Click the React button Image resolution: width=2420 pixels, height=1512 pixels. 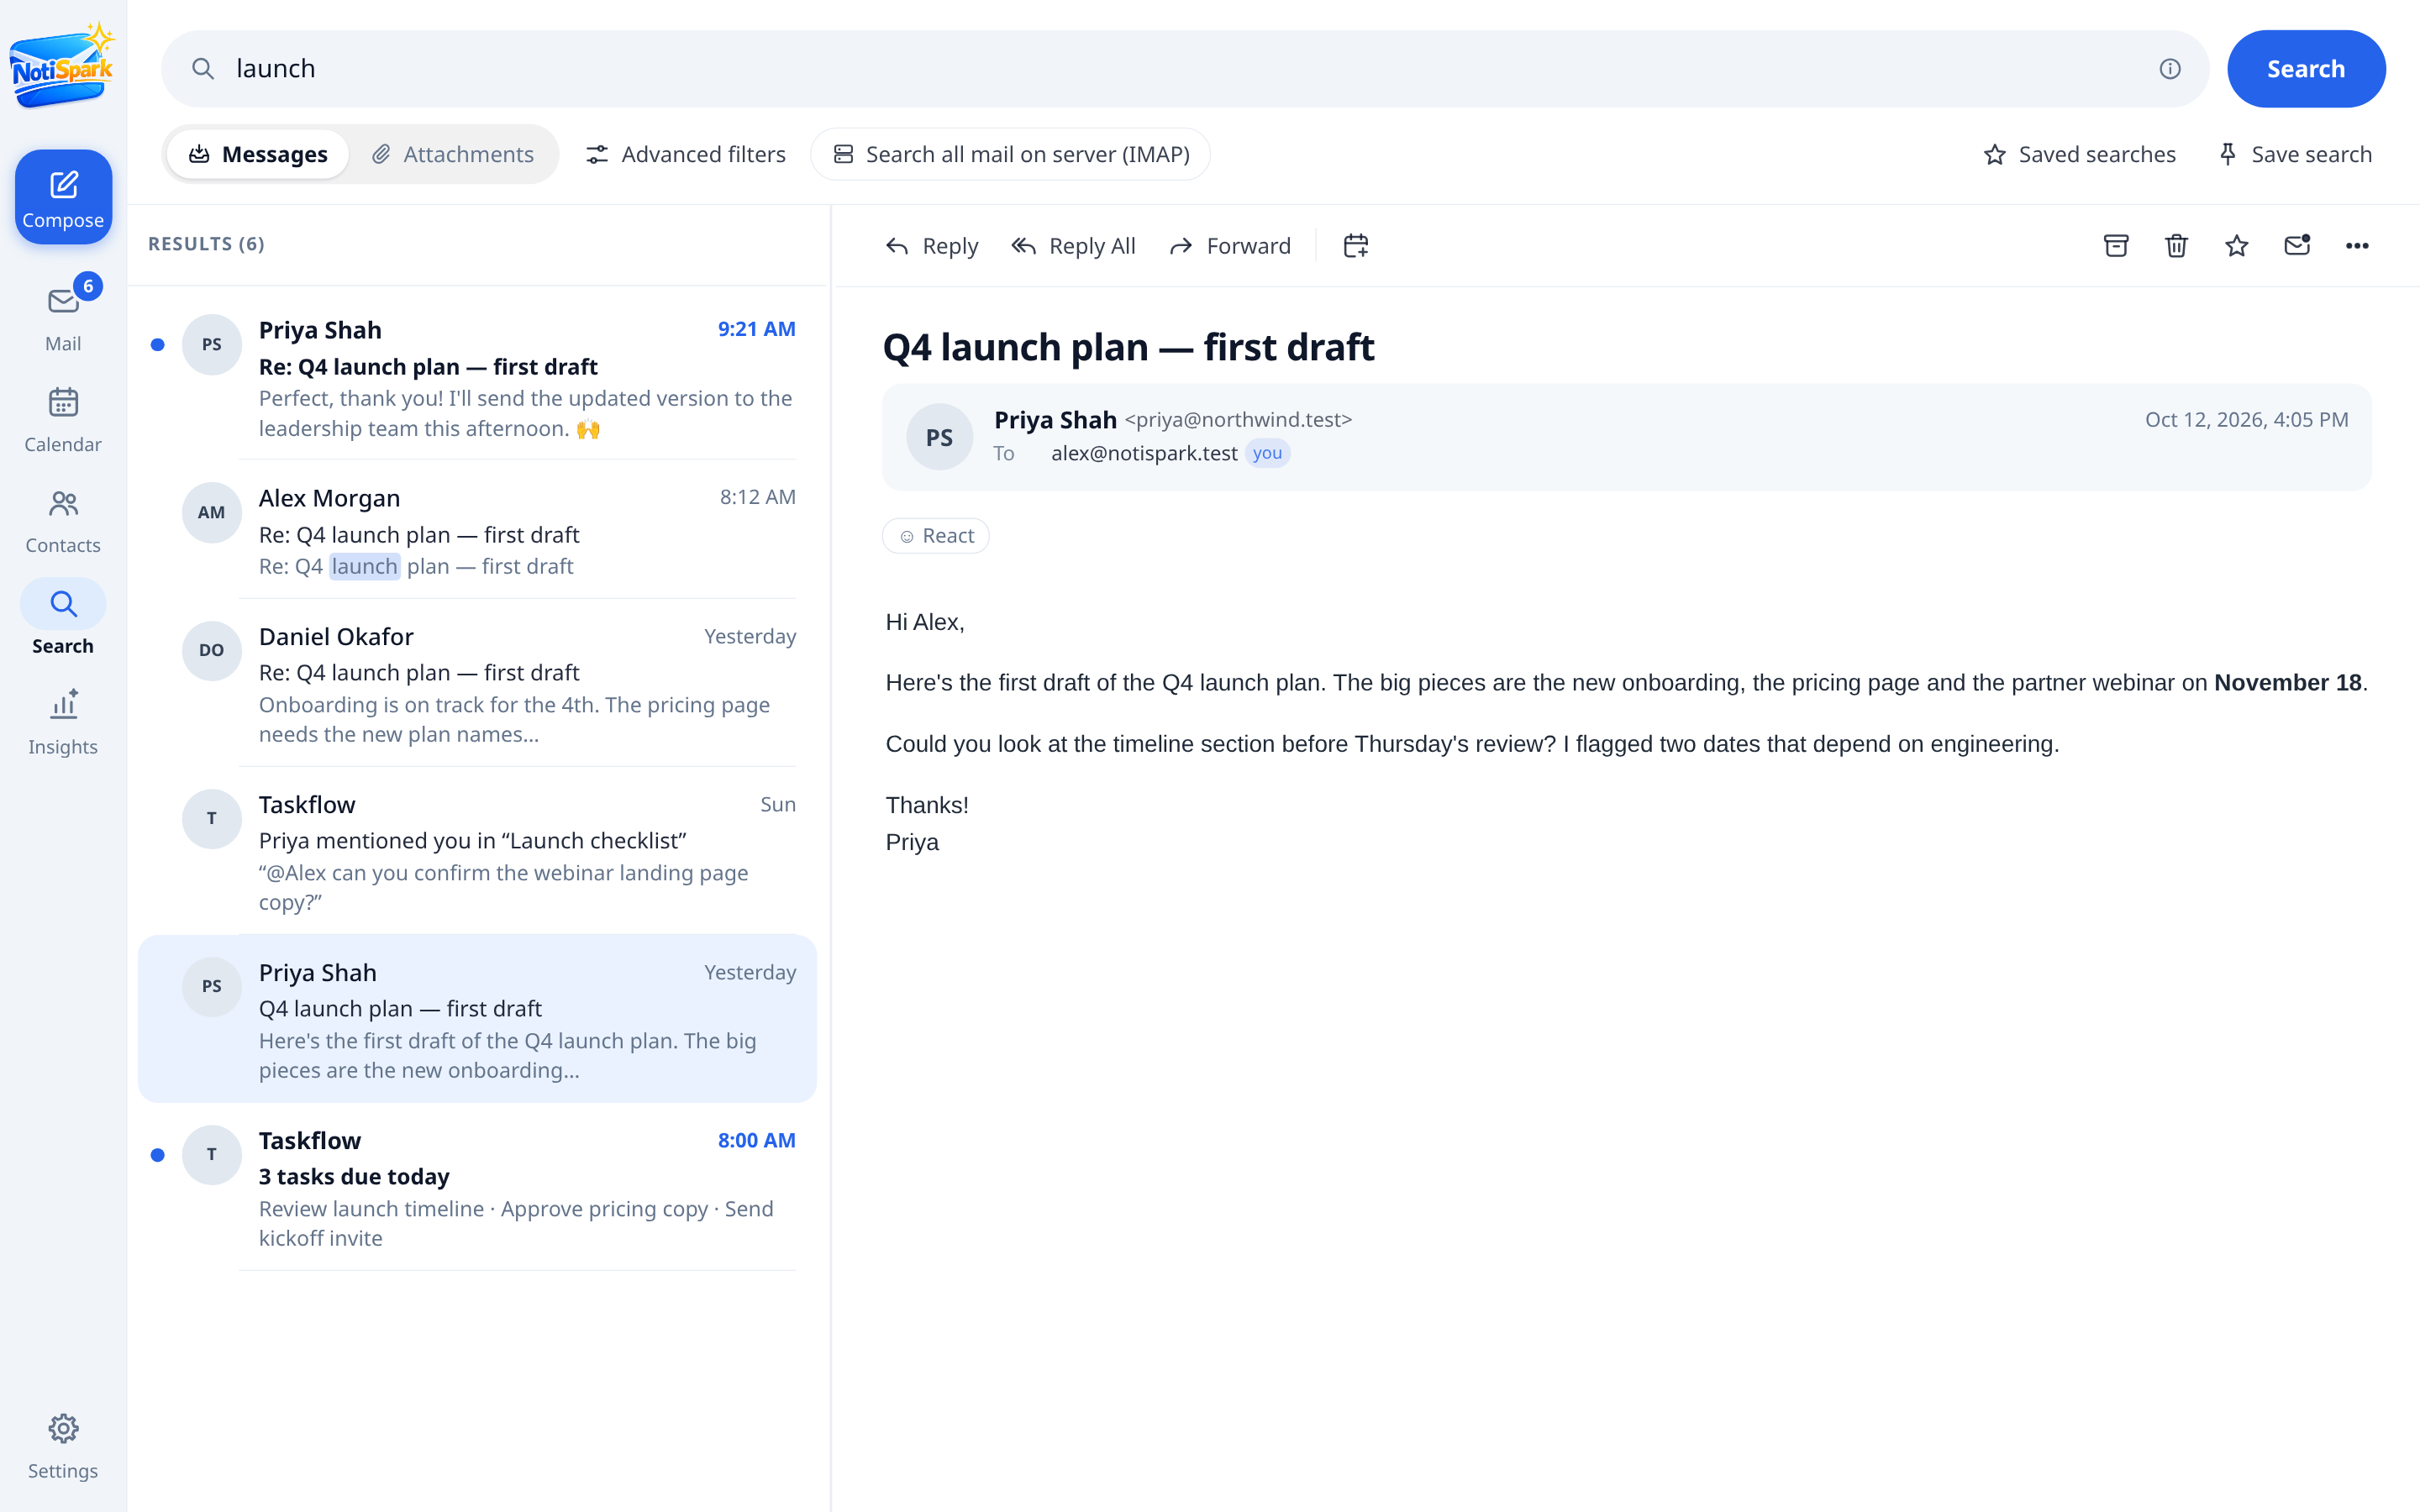tap(936, 536)
